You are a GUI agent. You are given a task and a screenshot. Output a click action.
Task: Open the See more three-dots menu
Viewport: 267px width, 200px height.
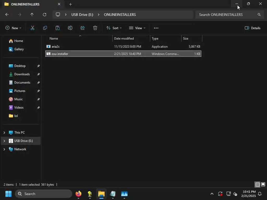pos(156,28)
